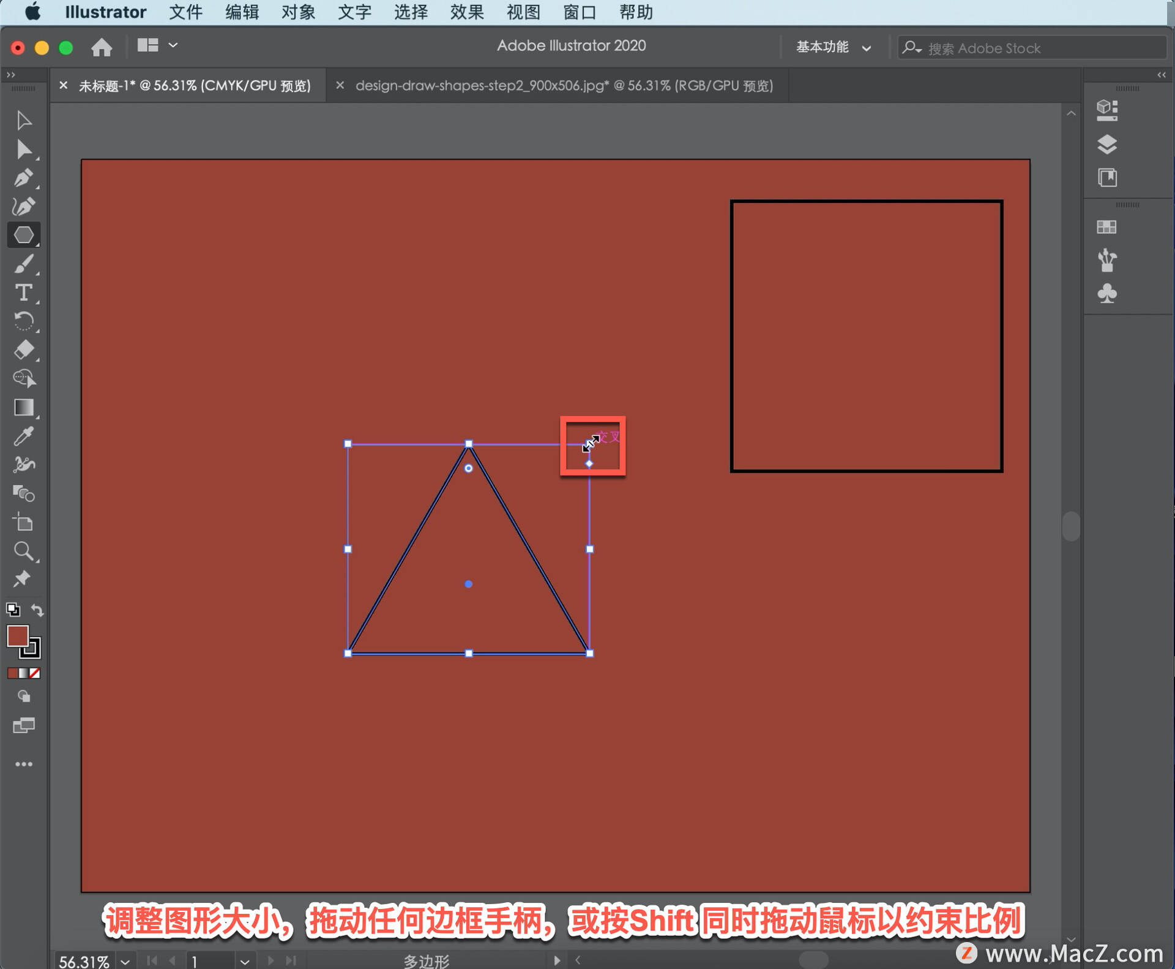Select the Selection tool arrow

(x=24, y=121)
